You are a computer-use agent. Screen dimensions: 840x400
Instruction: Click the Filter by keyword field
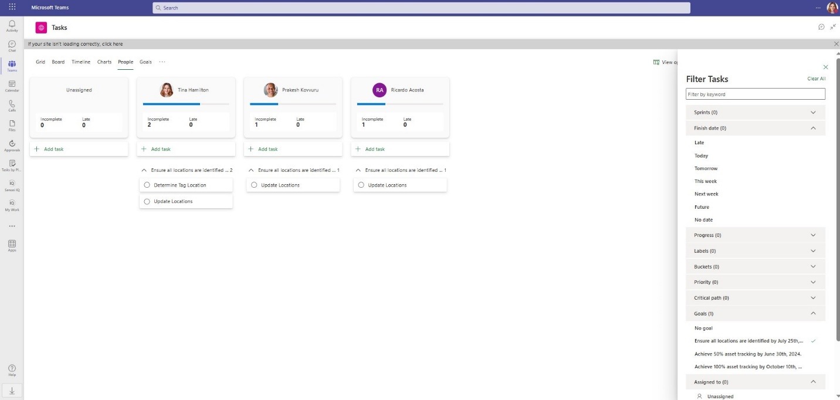click(x=756, y=94)
